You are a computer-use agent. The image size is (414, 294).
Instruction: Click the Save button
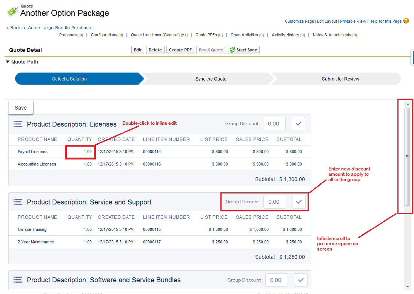[x=21, y=108]
